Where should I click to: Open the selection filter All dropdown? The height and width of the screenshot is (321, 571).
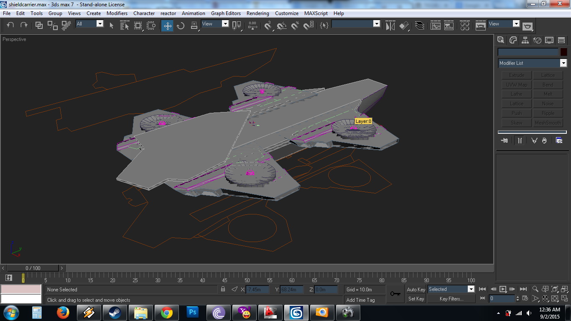coord(89,24)
